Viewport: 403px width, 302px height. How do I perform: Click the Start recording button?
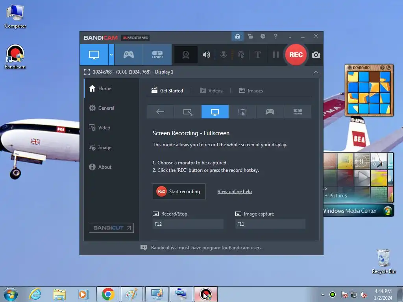pos(179,192)
